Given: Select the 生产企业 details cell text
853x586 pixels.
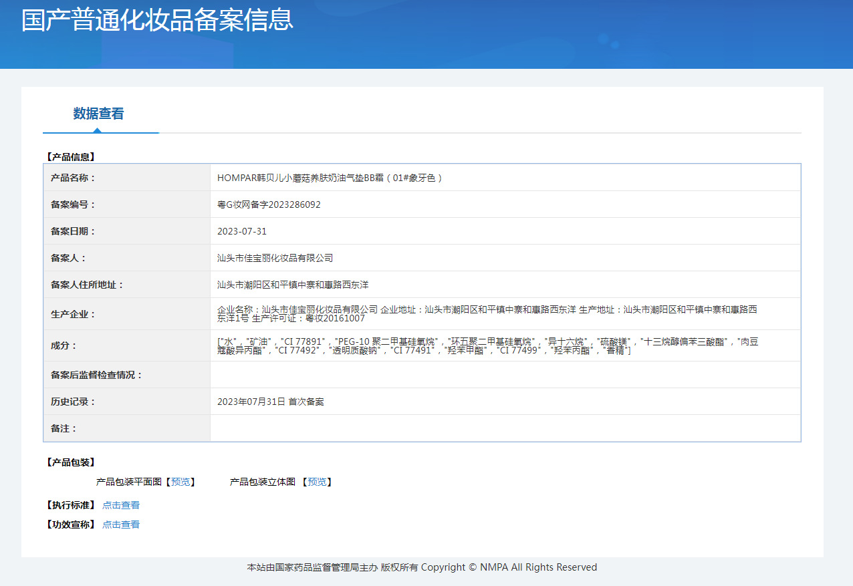Looking at the screenshot, I should [487, 314].
